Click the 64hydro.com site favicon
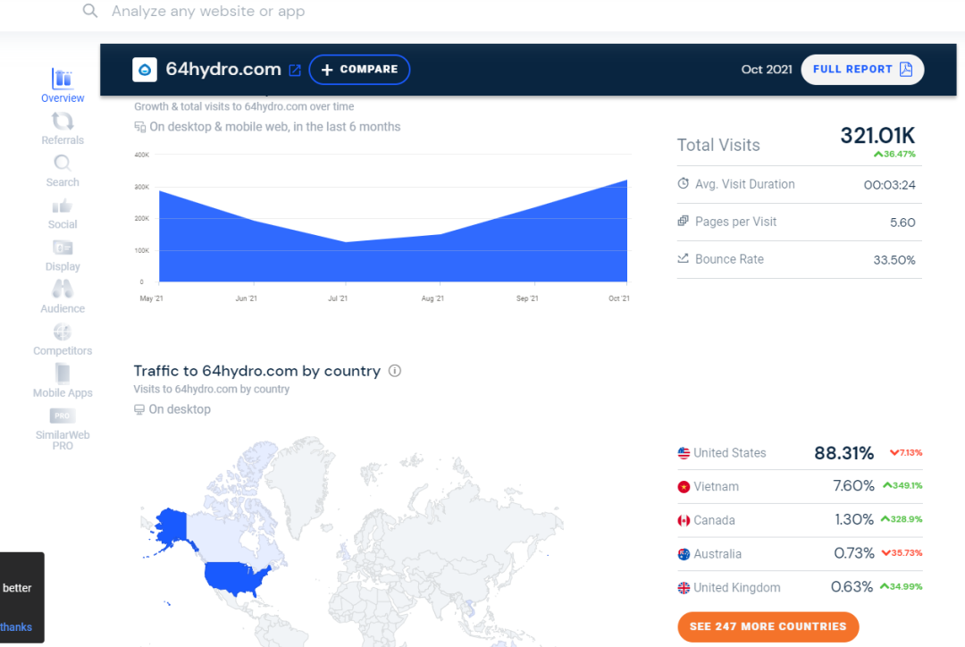This screenshot has width=965, height=647. coord(145,70)
